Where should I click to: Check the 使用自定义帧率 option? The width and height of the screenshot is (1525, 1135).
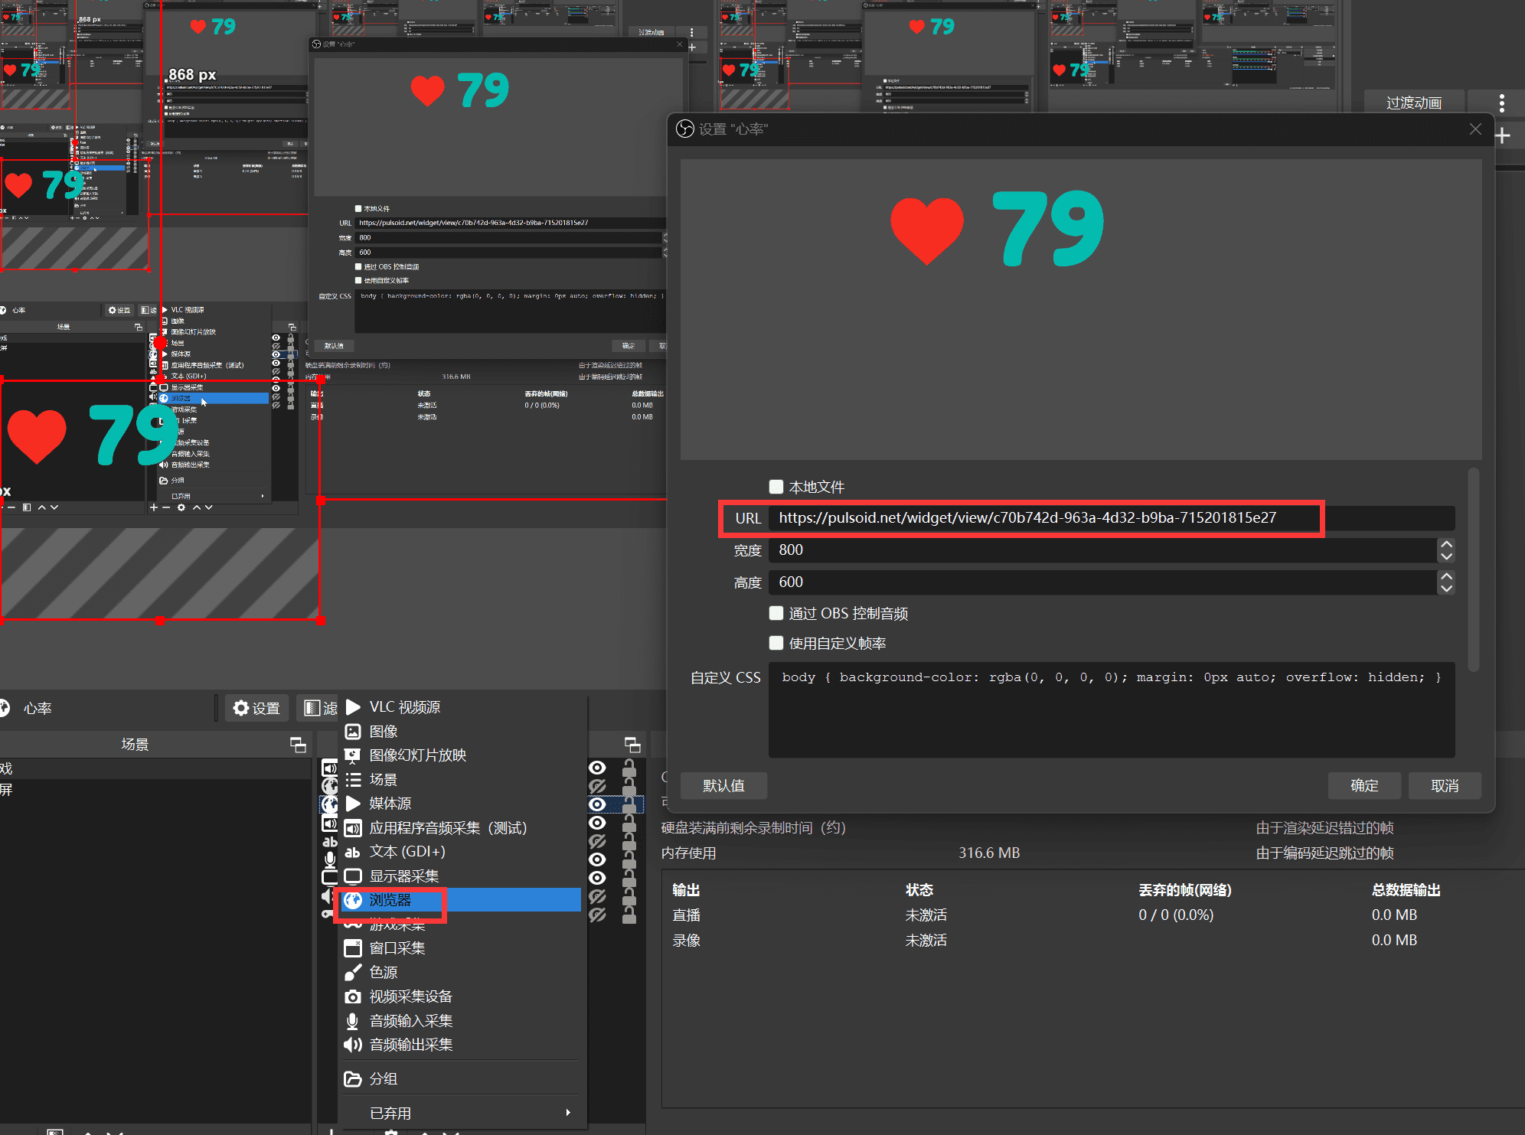coord(776,643)
